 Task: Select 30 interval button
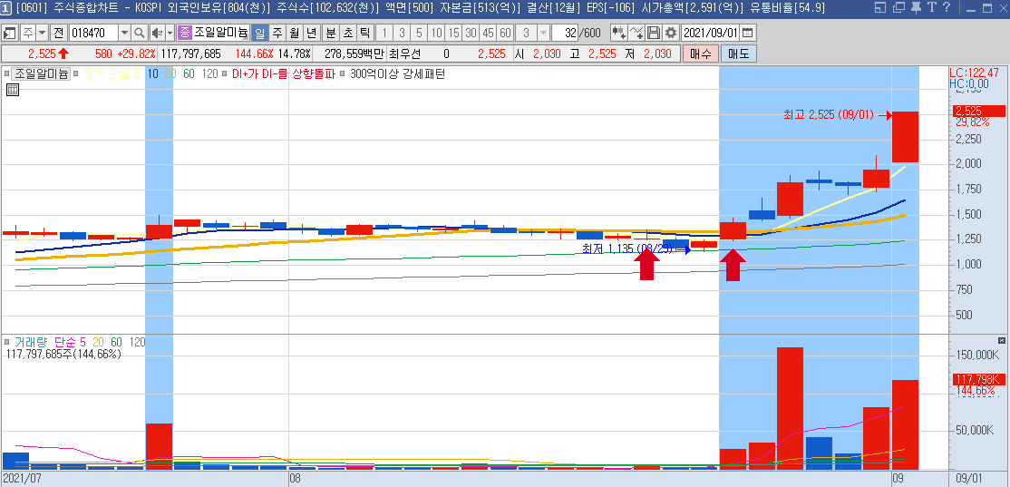(x=471, y=33)
